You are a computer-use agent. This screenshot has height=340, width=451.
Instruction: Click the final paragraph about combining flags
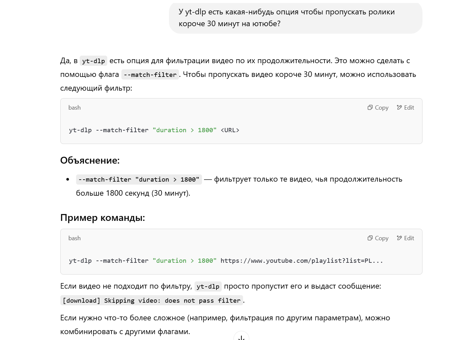[225, 325]
